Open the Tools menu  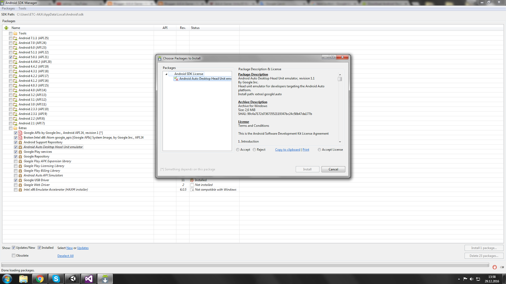click(x=22, y=9)
